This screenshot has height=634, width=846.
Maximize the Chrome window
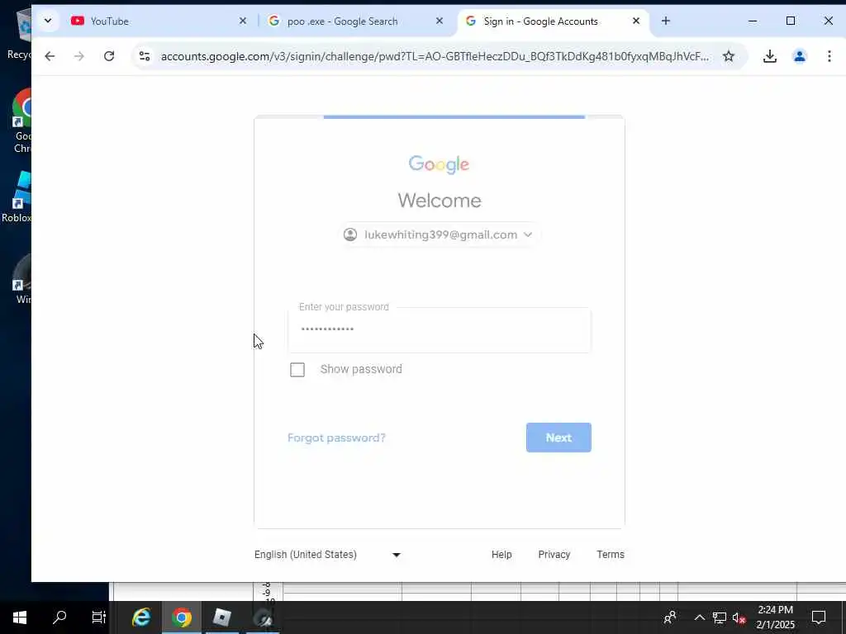[791, 21]
